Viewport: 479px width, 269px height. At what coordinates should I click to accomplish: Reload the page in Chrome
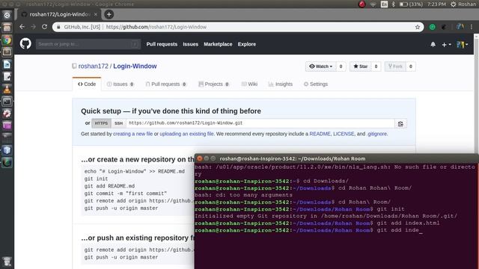[x=45, y=27]
